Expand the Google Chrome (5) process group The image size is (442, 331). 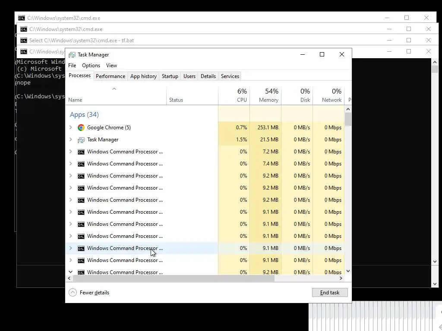71,128
